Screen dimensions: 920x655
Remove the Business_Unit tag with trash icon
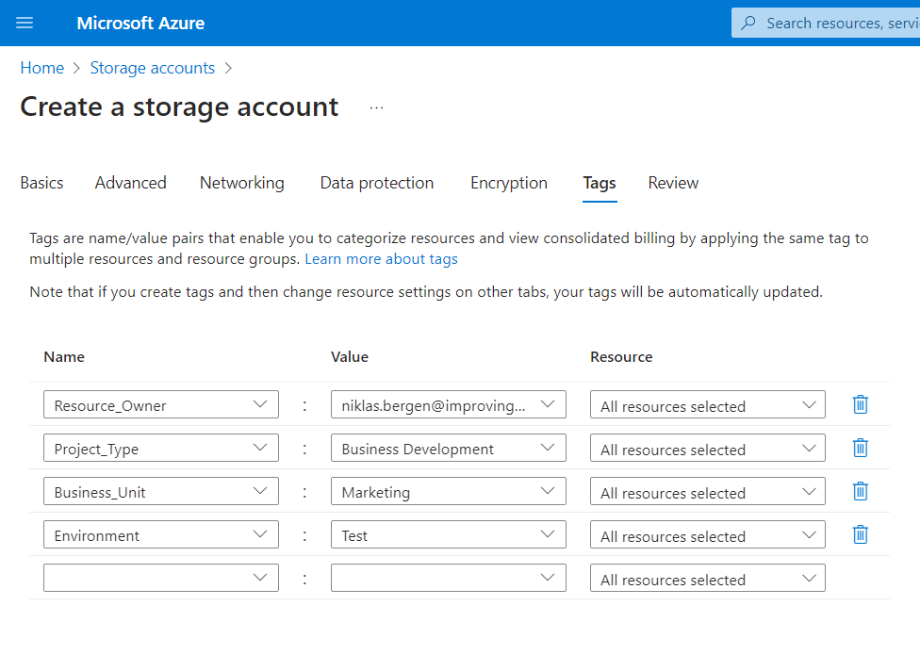(860, 491)
